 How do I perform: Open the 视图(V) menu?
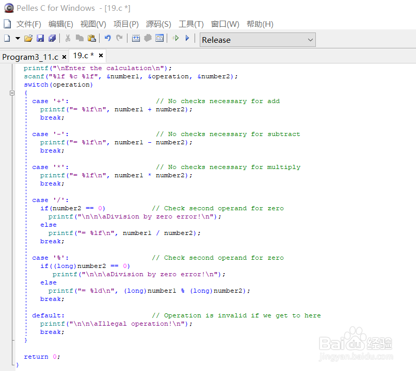(93, 24)
